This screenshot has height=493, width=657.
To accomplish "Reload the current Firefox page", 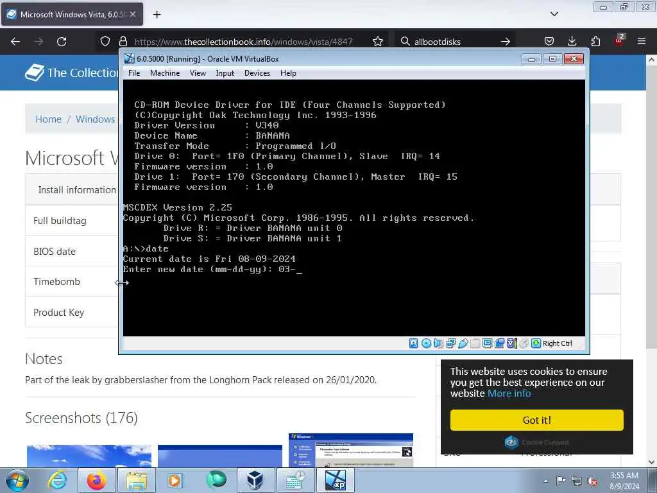I will click(x=62, y=41).
